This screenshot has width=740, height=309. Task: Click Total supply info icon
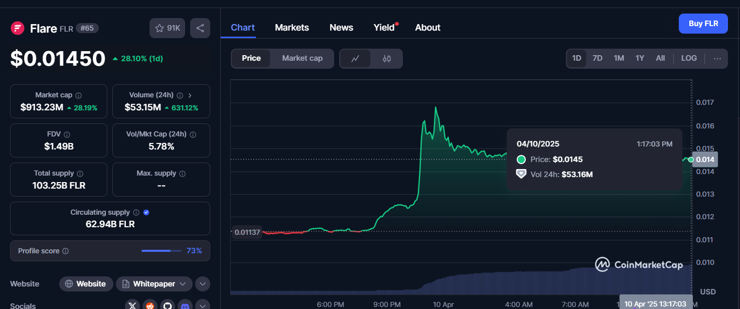click(80, 174)
